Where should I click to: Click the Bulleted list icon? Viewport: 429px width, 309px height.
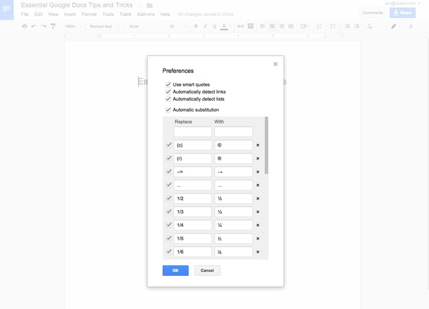click(x=333, y=26)
